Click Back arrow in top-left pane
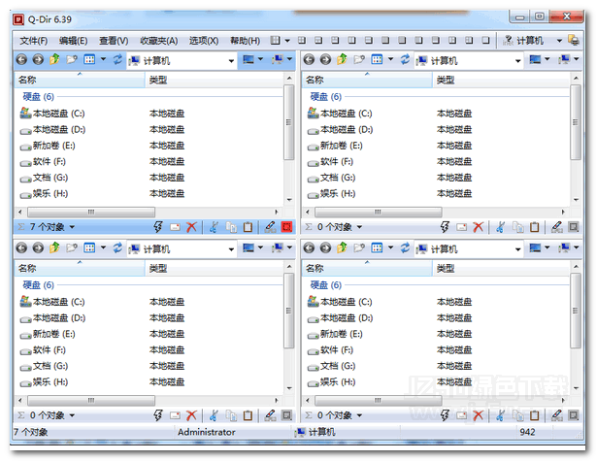Image resolution: width=596 pixels, height=461 pixels. 21,59
